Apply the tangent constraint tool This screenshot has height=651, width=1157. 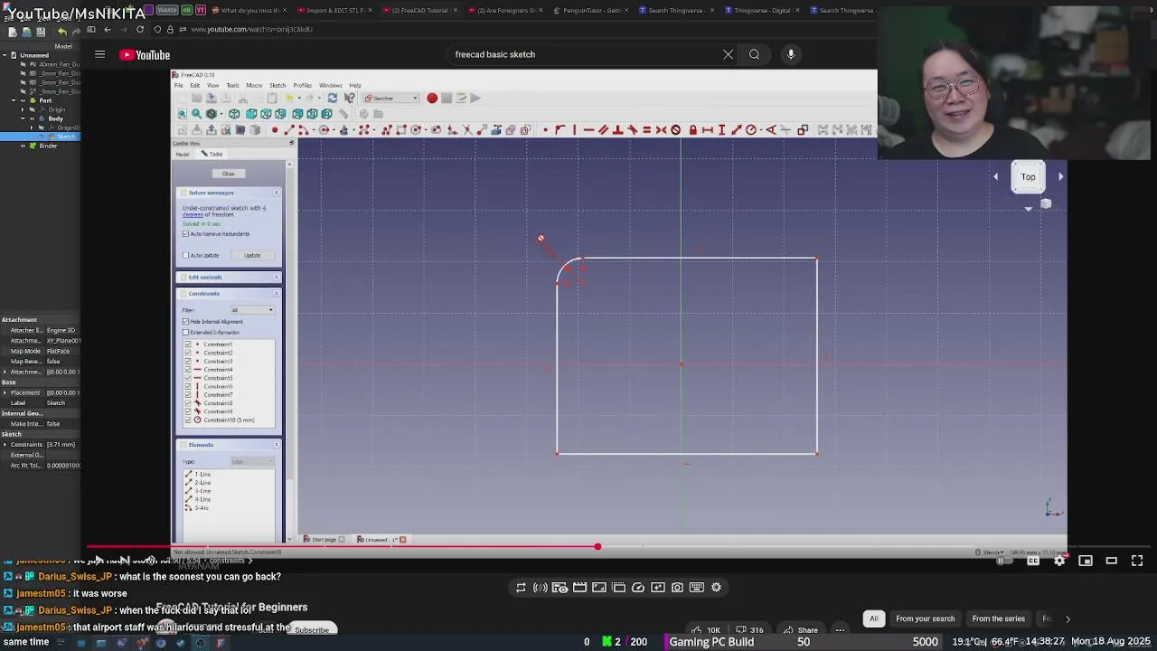tap(632, 130)
